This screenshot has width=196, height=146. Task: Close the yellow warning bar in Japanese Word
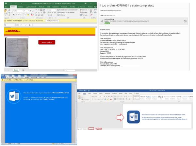75,80
